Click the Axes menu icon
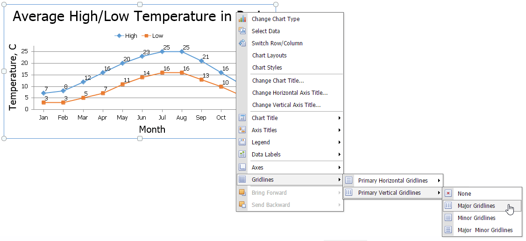Screen dimensions: 526x241 pyautogui.click(x=242, y=167)
